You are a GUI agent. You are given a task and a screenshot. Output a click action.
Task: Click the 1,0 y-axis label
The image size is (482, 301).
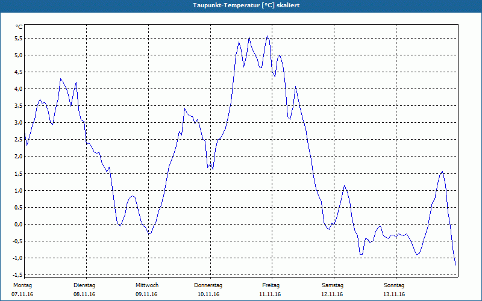19,191
